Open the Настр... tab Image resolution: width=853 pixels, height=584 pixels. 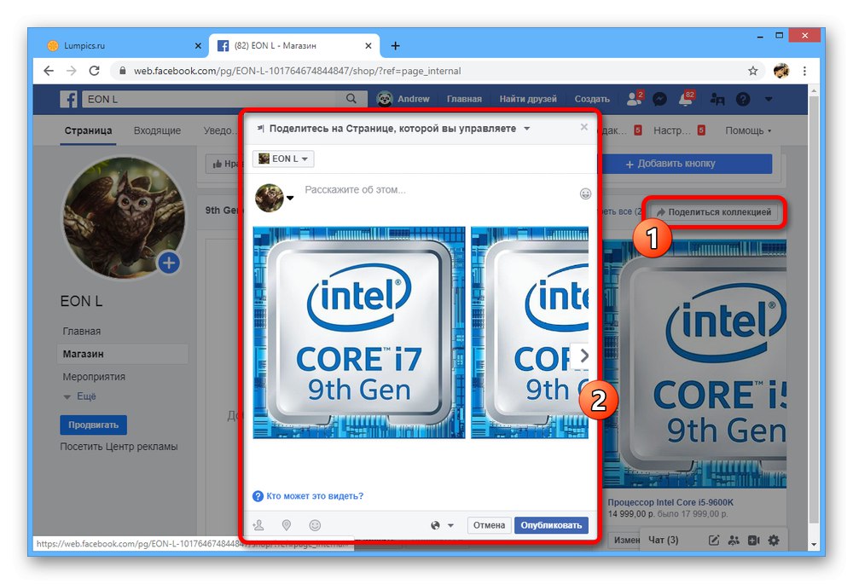pyautogui.click(x=672, y=130)
